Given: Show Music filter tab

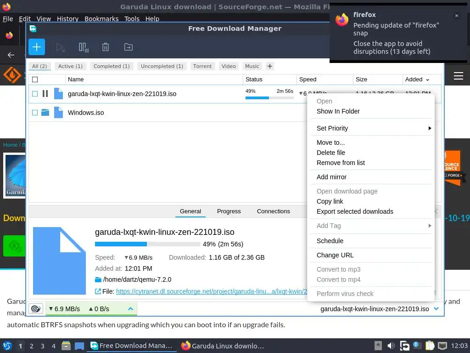Looking at the screenshot, I should (252, 66).
